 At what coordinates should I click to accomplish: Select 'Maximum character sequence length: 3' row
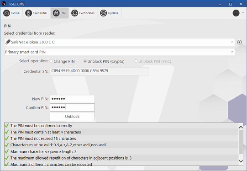(x=121, y=151)
